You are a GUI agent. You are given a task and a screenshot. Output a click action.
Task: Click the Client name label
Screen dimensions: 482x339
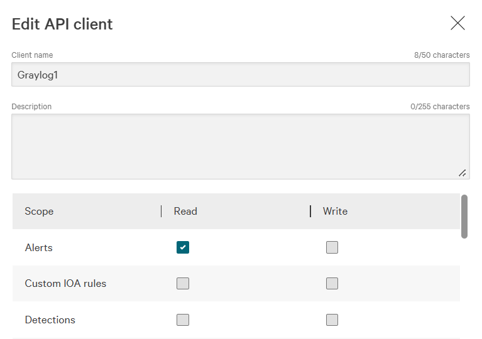click(x=32, y=55)
